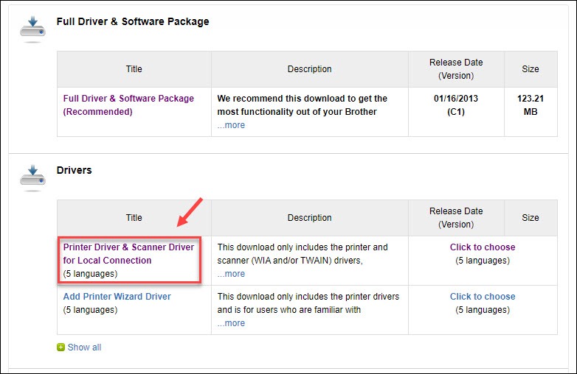The image size is (577, 374).
Task: Click the green plus icon next to Show all
Action: pyautogui.click(x=61, y=347)
